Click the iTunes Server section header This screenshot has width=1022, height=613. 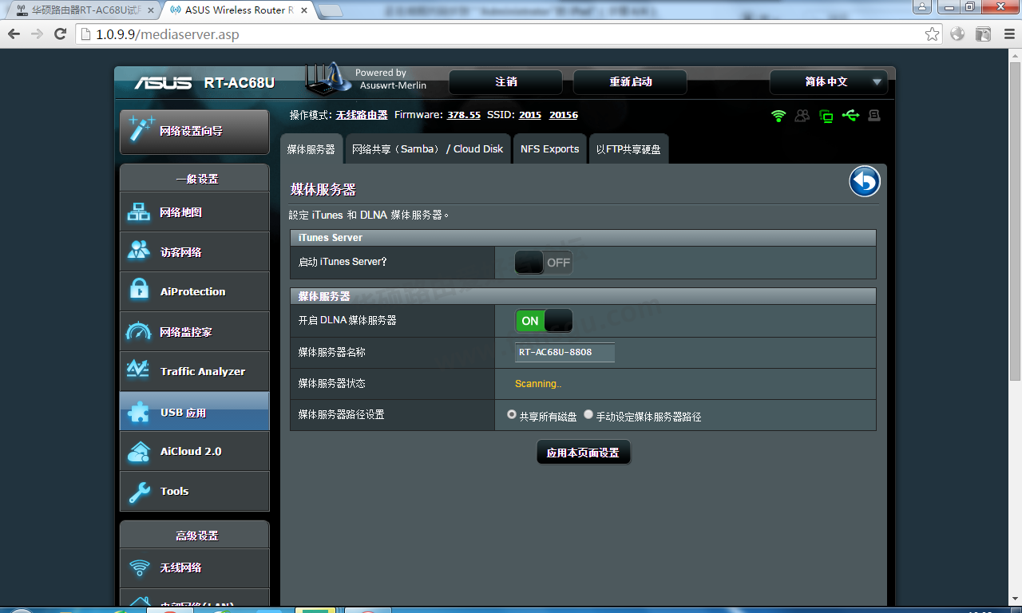tap(583, 238)
